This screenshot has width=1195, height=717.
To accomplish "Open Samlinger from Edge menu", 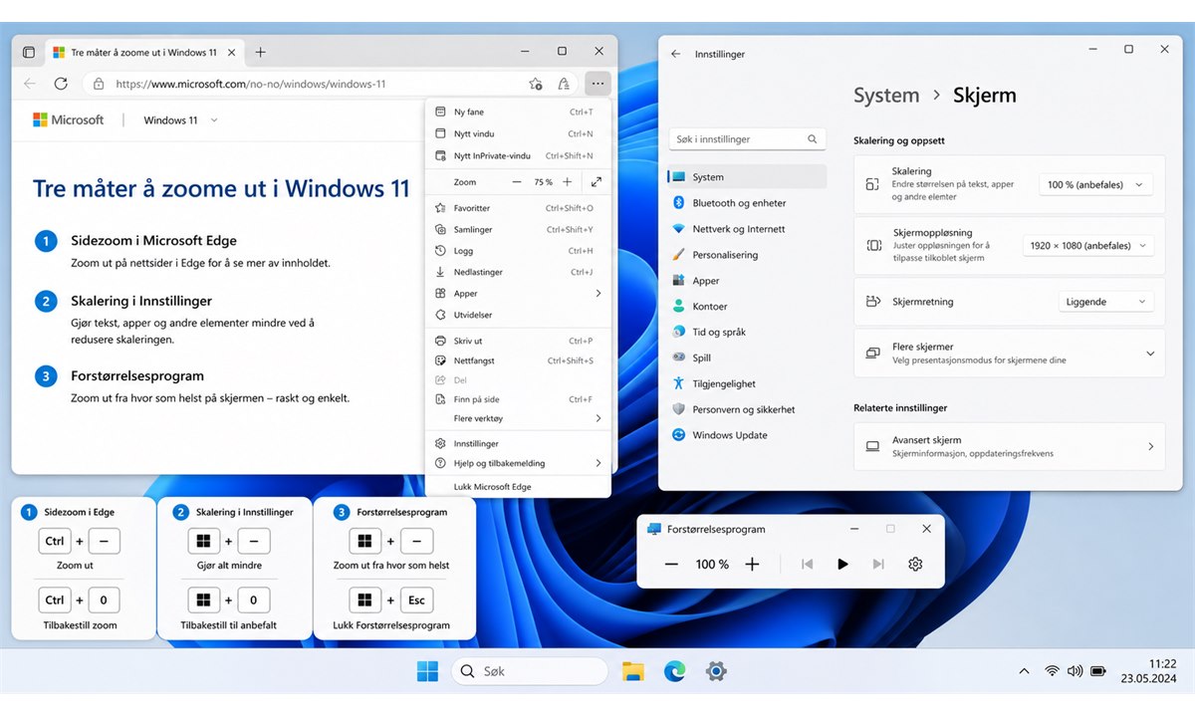I will tap(518, 229).
